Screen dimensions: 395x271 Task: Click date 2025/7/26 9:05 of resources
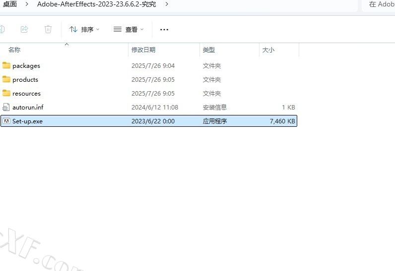pyautogui.click(x=153, y=93)
